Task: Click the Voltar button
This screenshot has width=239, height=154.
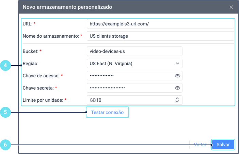Action: (x=200, y=145)
